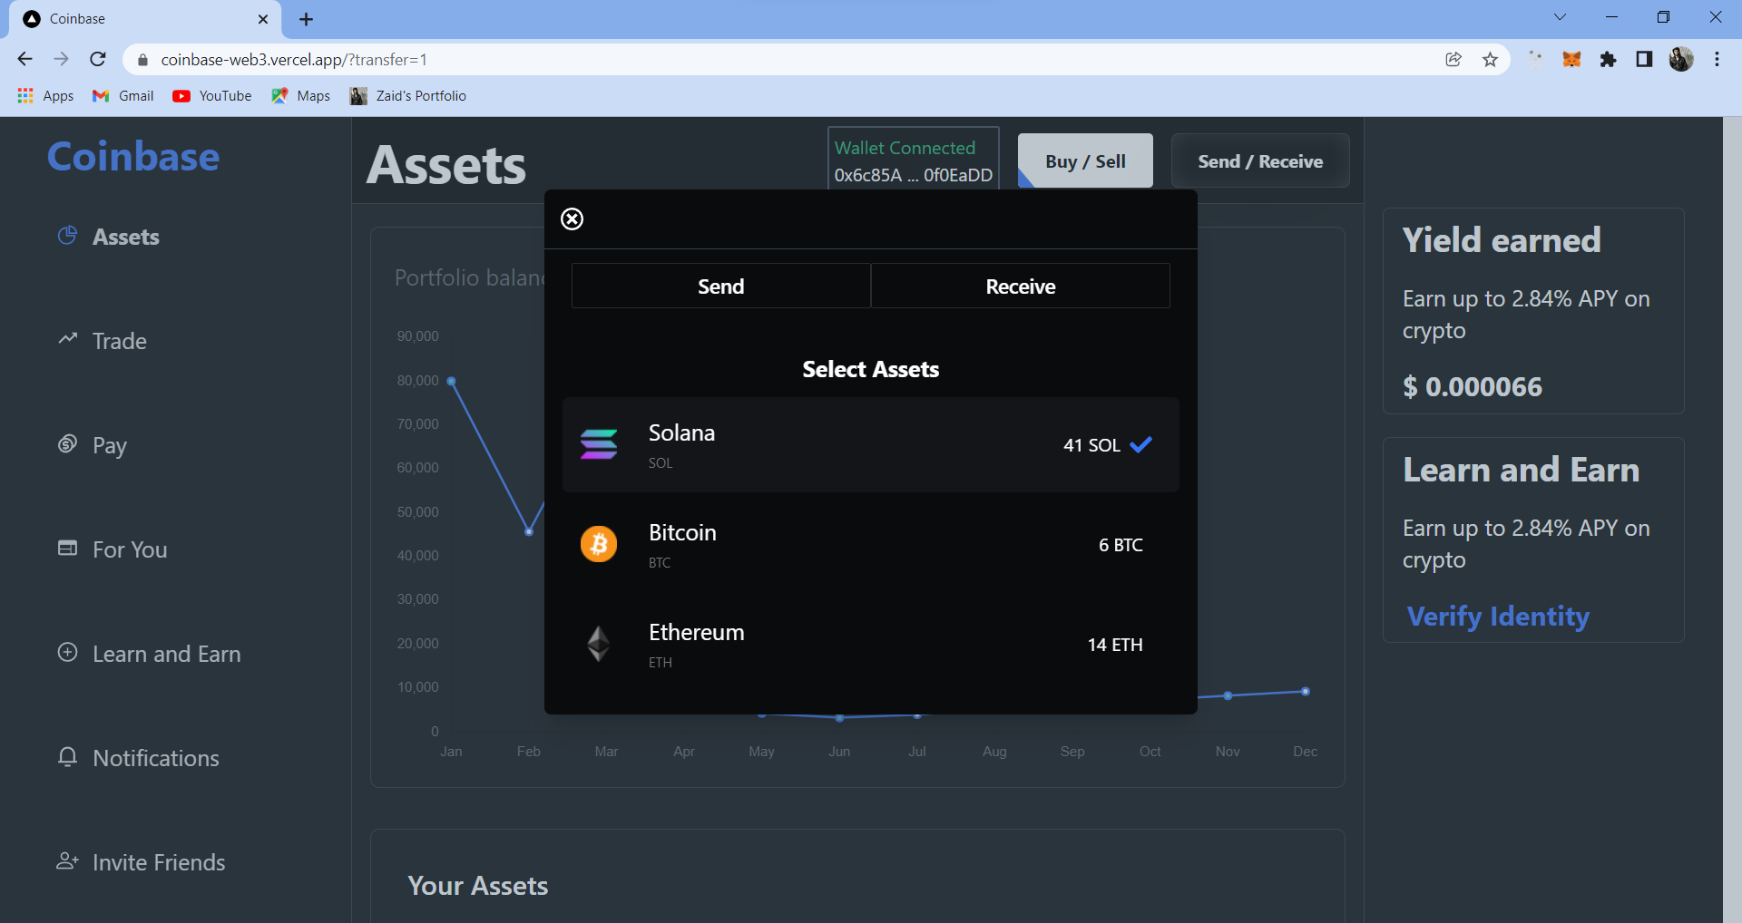Click the Bitcoin logo icon
The image size is (1742, 923).
click(x=599, y=544)
